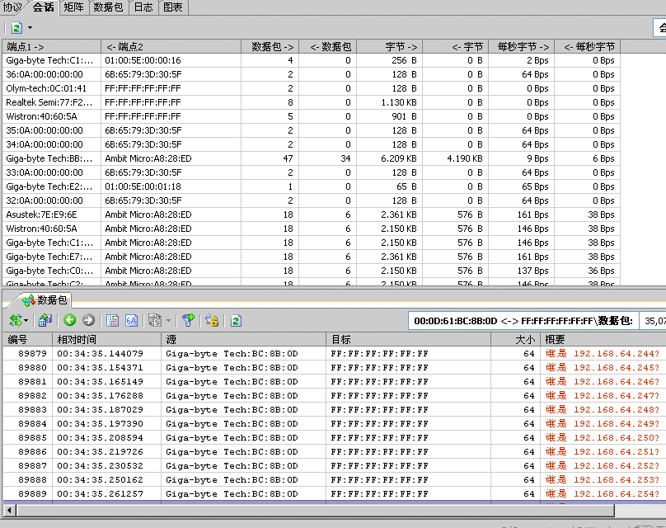The width and height of the screenshot is (666, 528).
Task: Open the 日志 tab
Action: pos(143,7)
